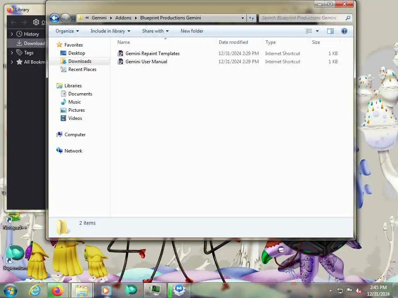Click the gear Organize icon in Library window
The height and width of the screenshot is (298, 398).
pyautogui.click(x=36, y=22)
